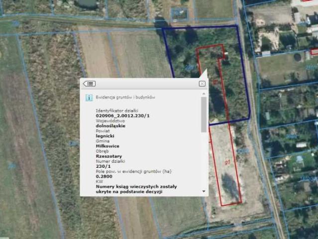Click the popup's vertical scrollbar thumb
This screenshot has height=239, width=318.
[204, 115]
